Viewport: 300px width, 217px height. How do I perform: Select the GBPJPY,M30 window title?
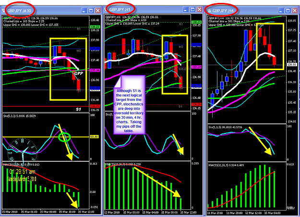point(19,11)
